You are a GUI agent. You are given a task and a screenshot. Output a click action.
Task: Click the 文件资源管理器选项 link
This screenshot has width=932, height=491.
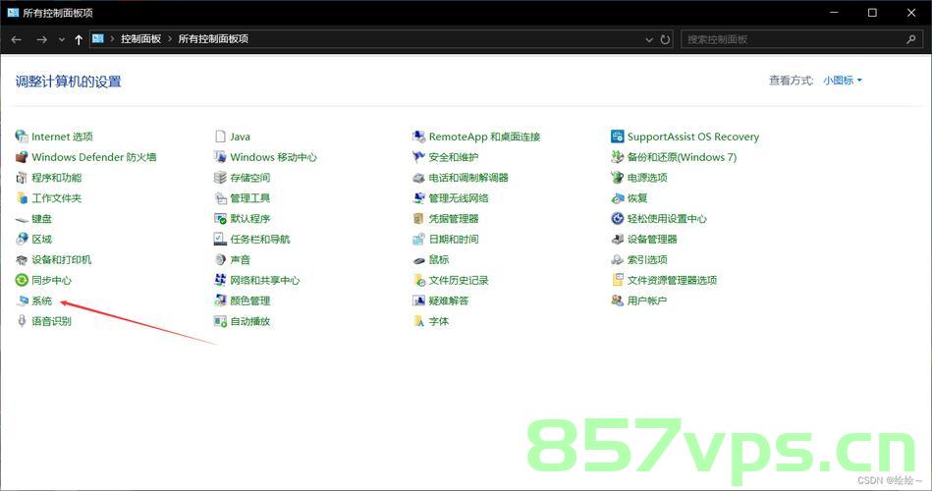pos(672,280)
